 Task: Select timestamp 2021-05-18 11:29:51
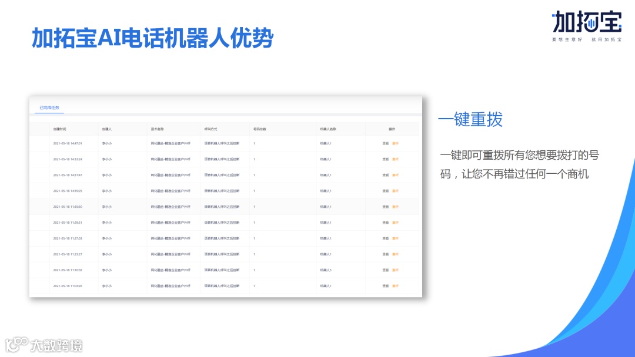[x=68, y=223]
